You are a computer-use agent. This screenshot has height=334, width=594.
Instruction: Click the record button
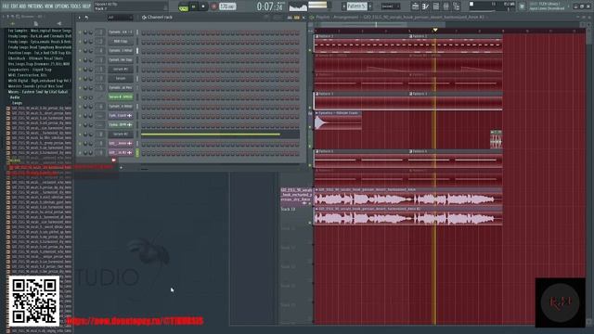pyautogui.click(x=213, y=6)
